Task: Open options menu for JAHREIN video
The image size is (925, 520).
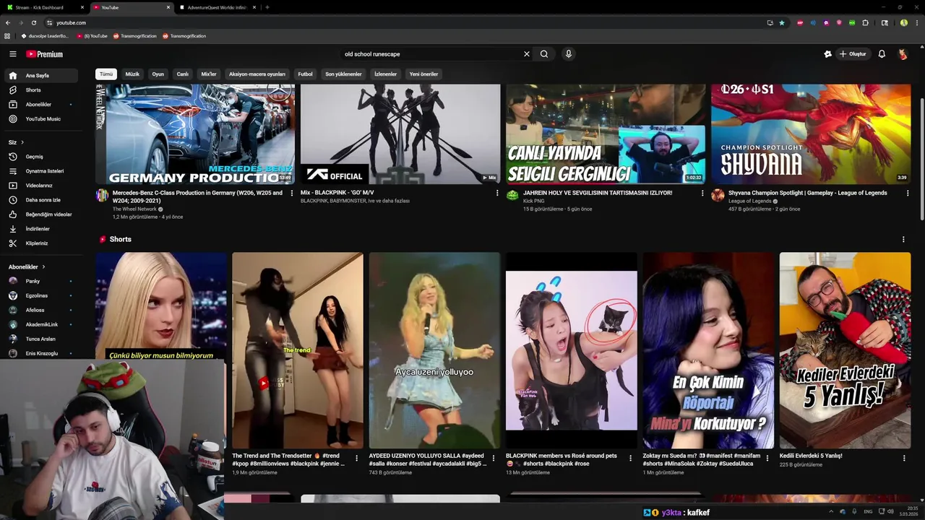Action: [x=702, y=193]
